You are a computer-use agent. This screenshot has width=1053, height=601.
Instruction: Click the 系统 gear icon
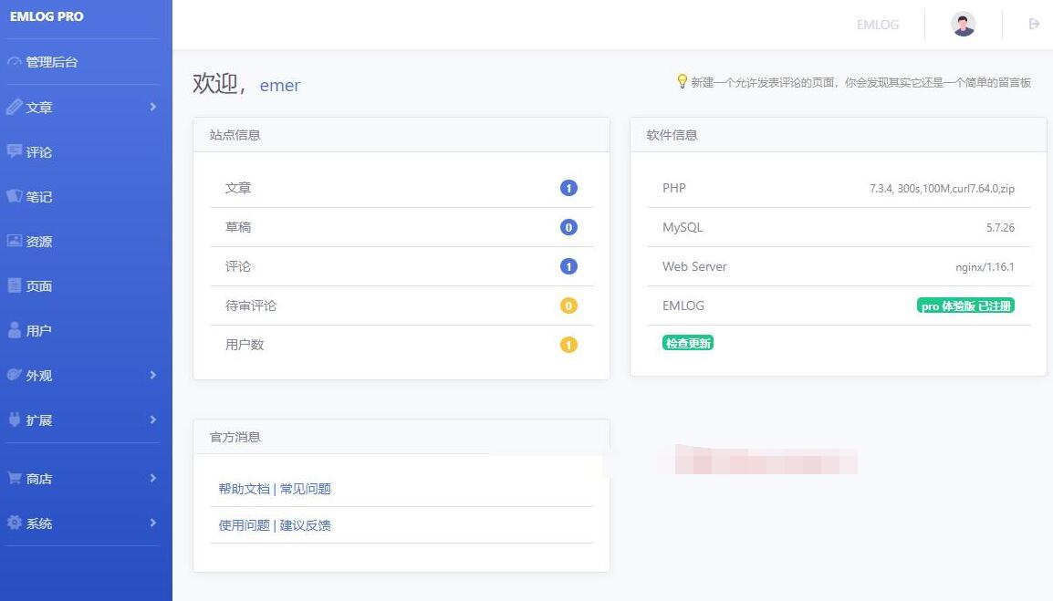[16, 523]
